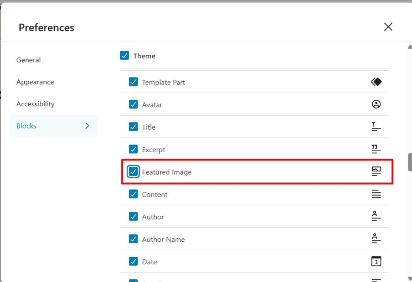Image resolution: width=412 pixels, height=282 pixels.
Task: Click the Title block icon
Action: (x=376, y=127)
